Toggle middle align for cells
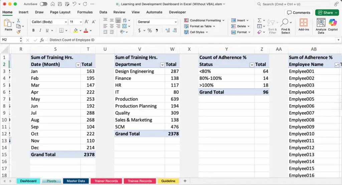 tap(112, 21)
